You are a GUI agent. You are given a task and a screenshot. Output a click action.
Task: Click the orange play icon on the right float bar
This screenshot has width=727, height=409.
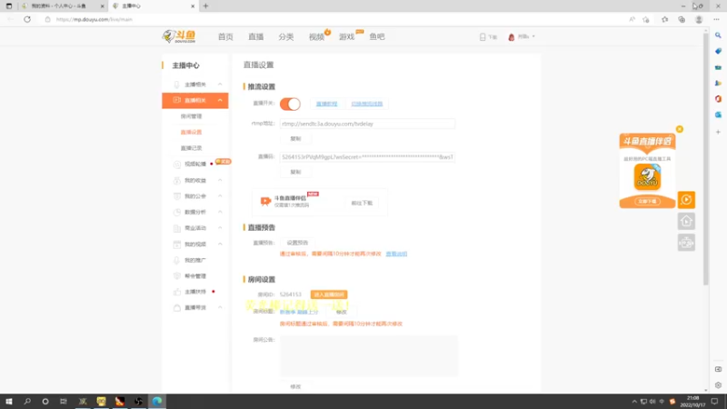(x=686, y=200)
